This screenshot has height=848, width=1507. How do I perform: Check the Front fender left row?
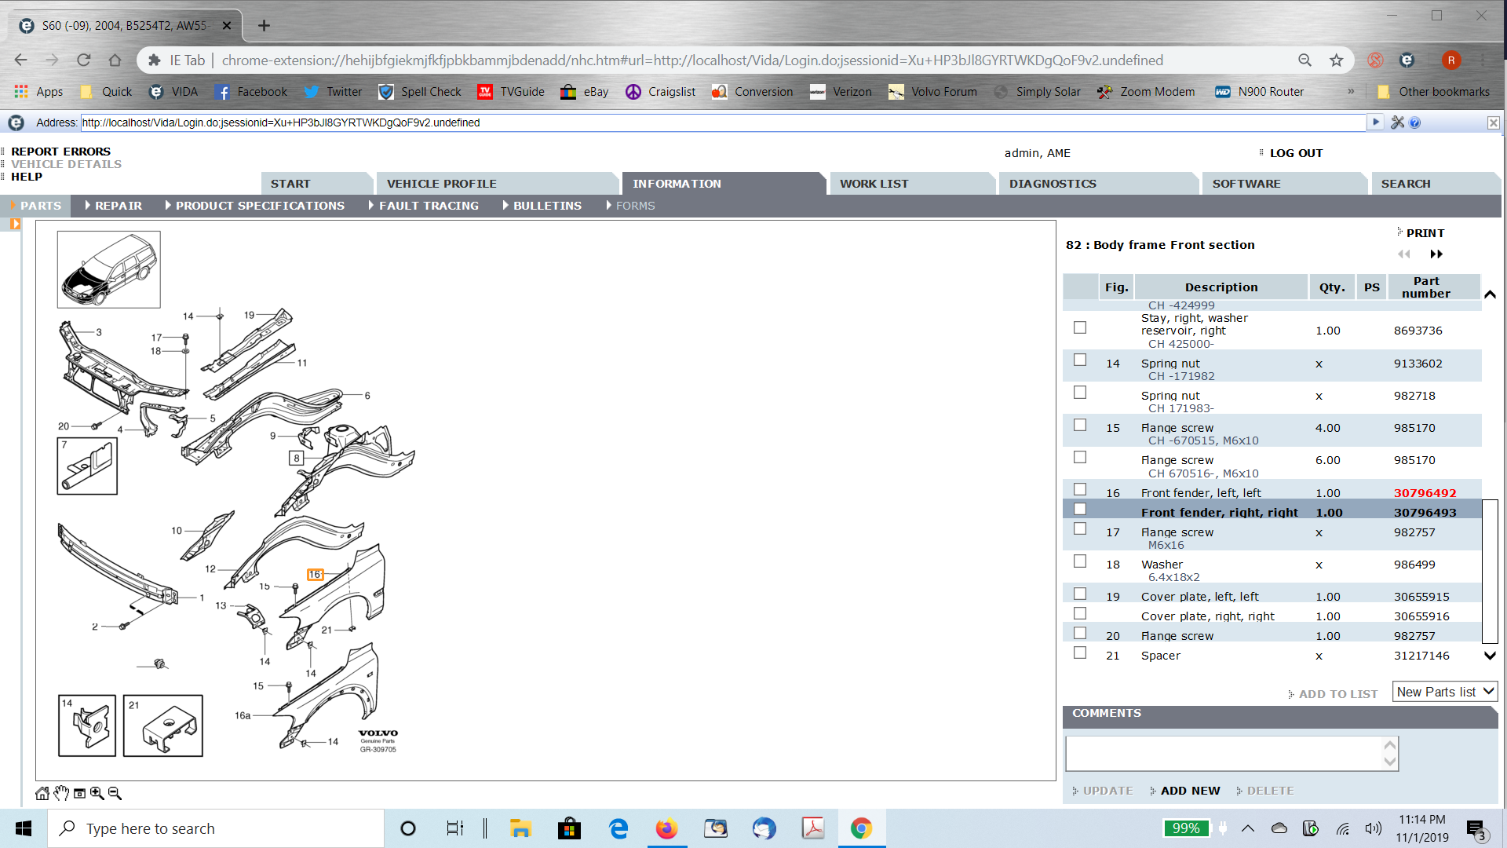coord(1080,490)
